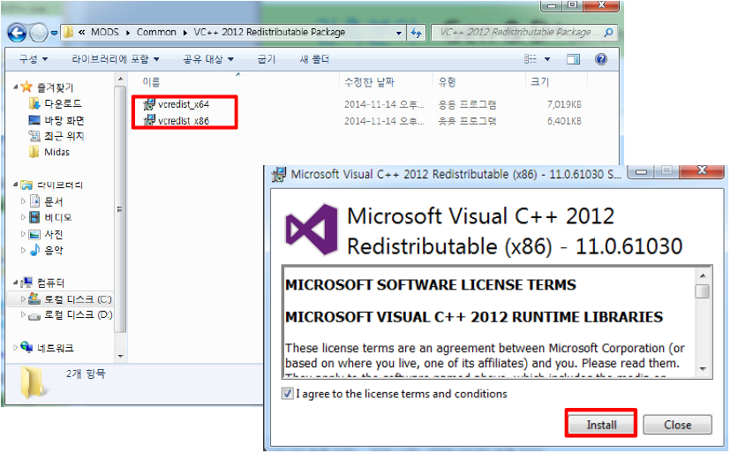Open 최근 위치 in the sidebar
The width and height of the screenshot is (730, 453).
point(64,136)
